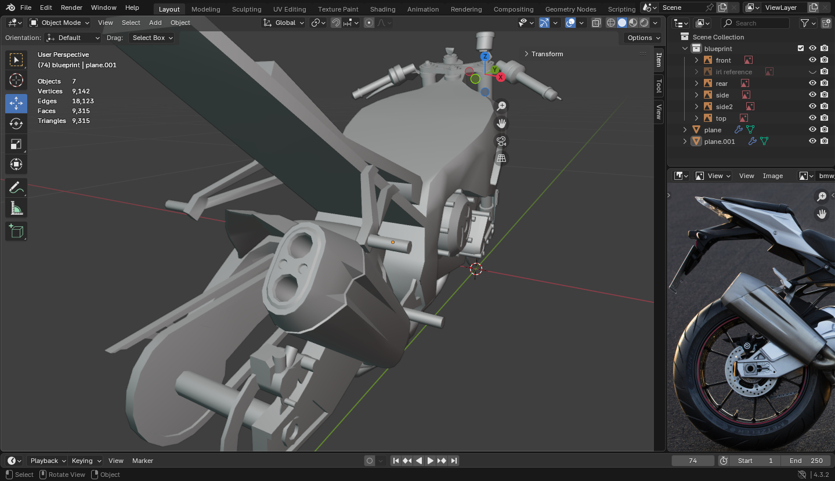Click the timeline auto-keying record button

click(x=370, y=461)
